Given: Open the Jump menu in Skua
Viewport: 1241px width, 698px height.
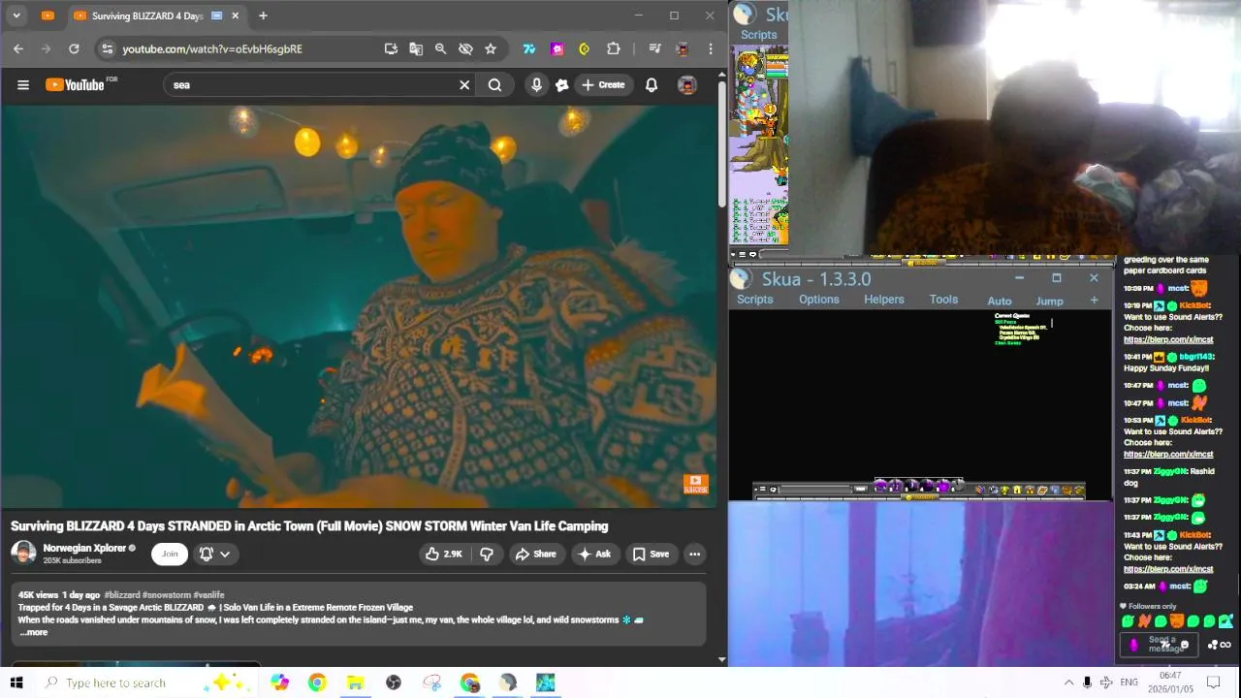Looking at the screenshot, I should coord(1049,301).
